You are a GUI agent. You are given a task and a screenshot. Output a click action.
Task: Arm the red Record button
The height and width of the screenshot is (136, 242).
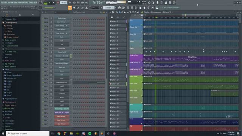click(x=58, y=3)
